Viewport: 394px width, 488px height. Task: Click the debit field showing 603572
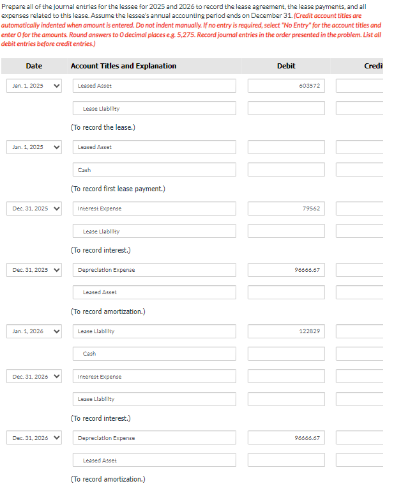tap(286, 86)
